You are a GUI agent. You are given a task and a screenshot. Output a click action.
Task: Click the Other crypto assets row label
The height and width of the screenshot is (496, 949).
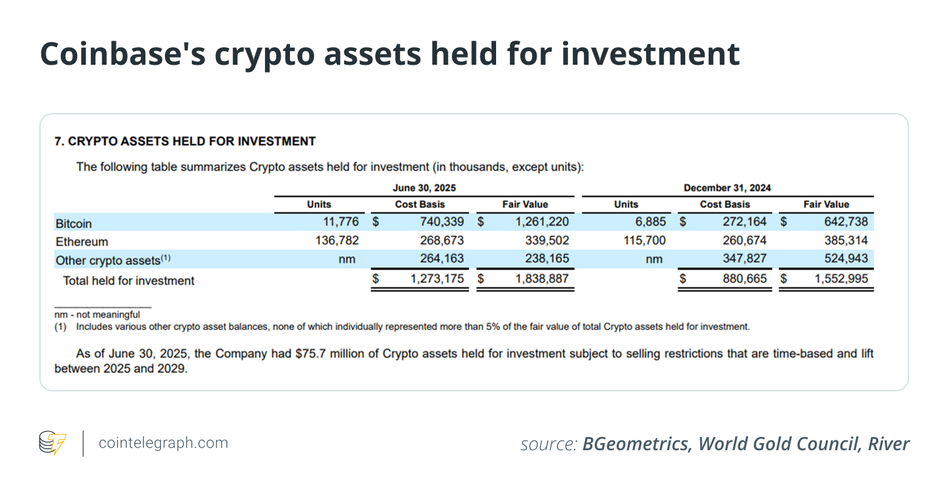(x=113, y=260)
